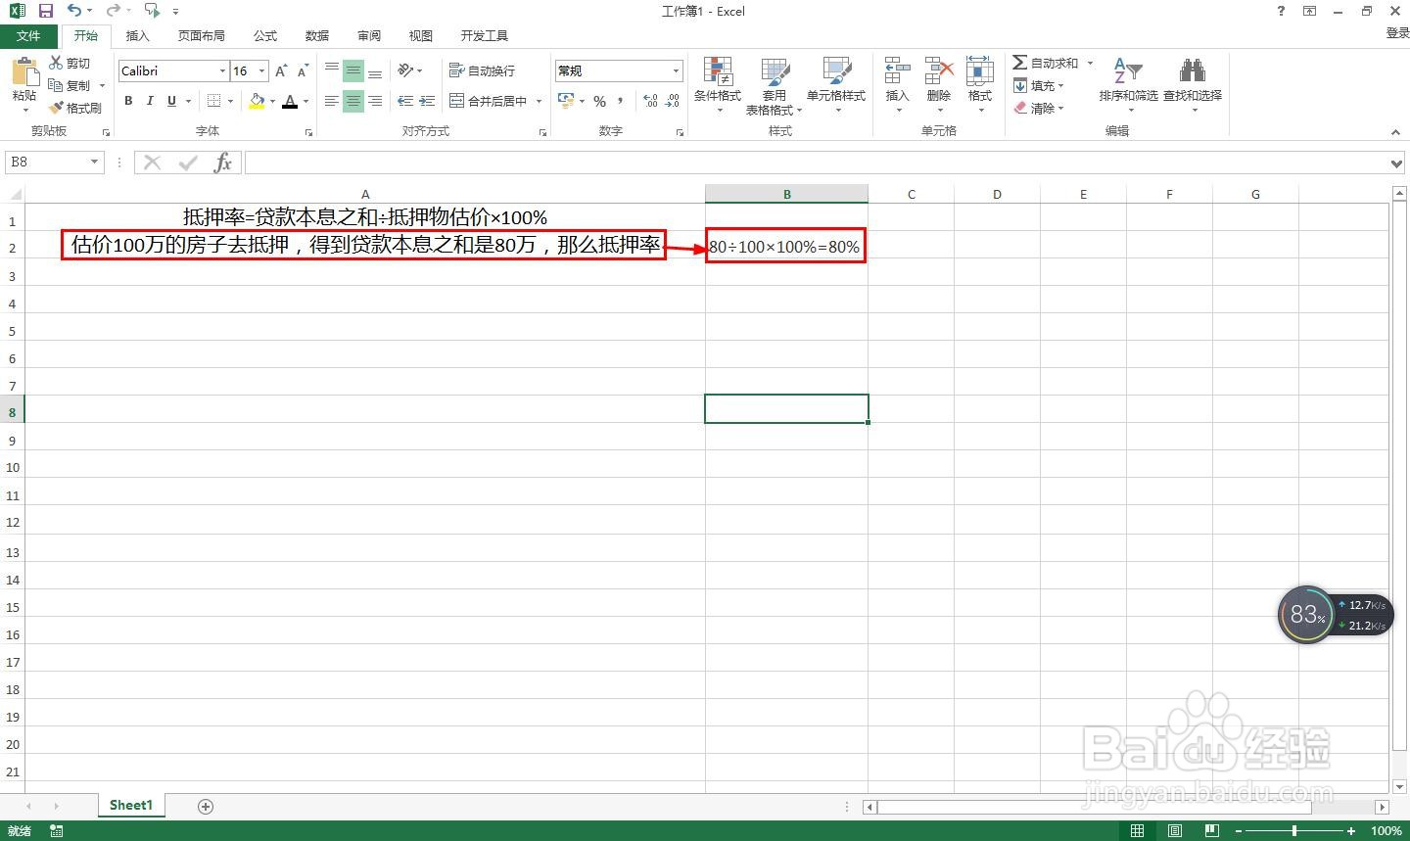Click the zoom slider handle
The image size is (1410, 841).
1294,830
